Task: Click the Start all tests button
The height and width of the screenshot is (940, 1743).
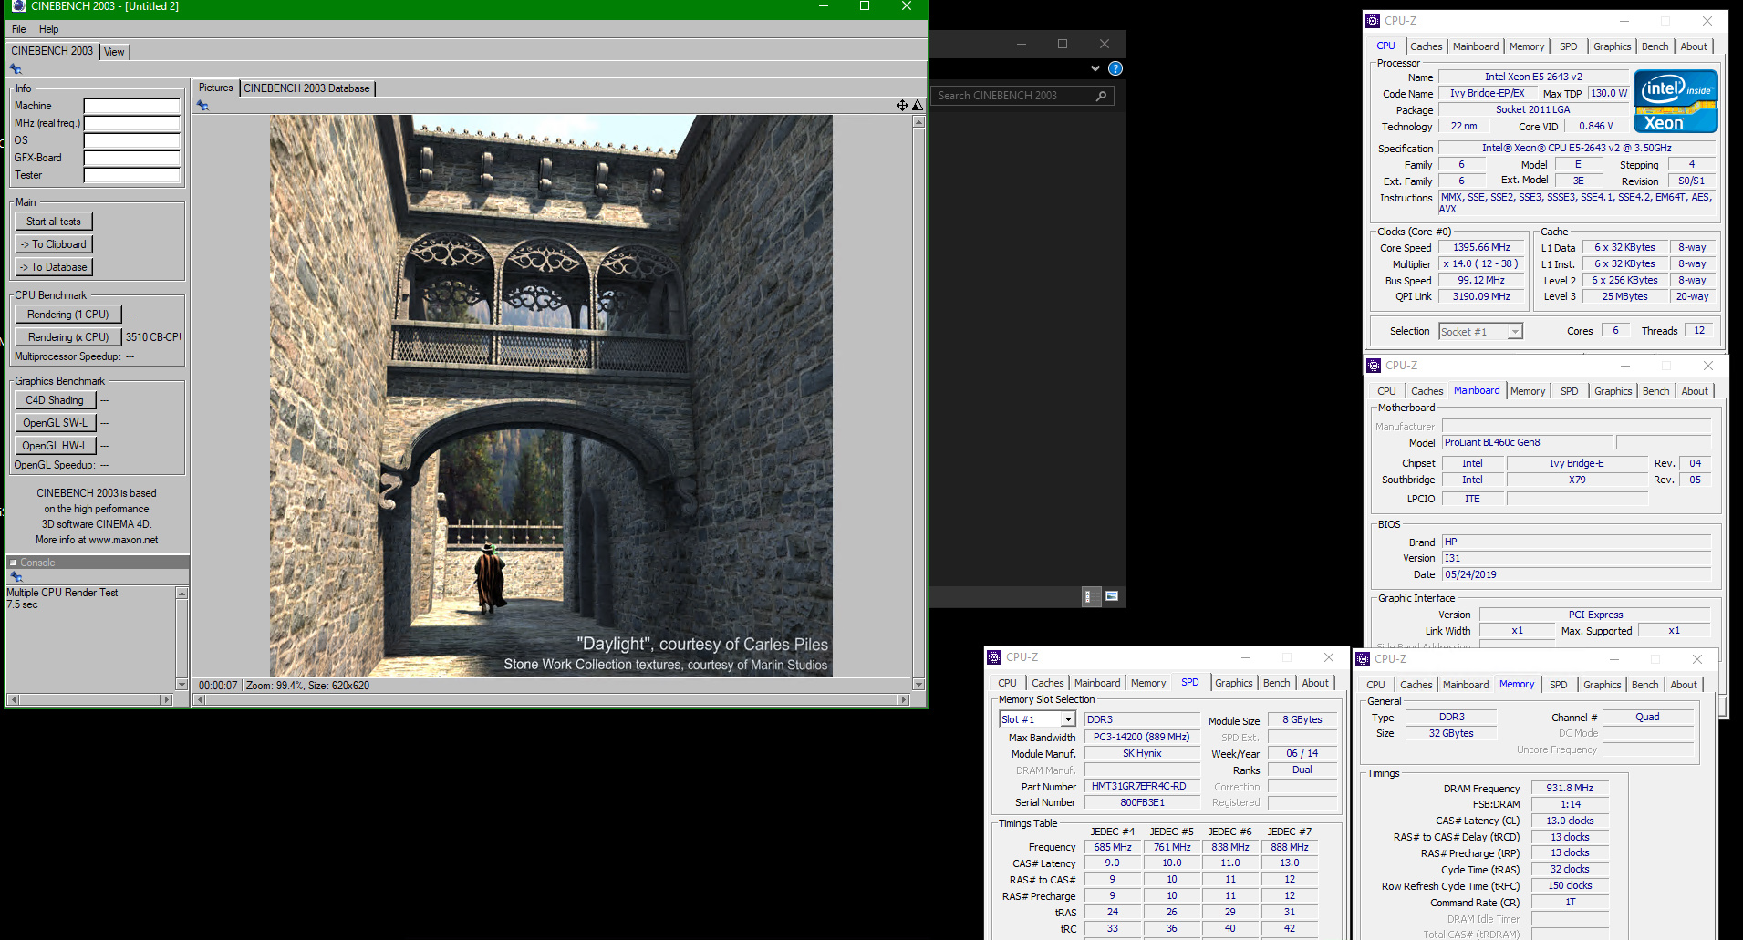Action: tap(54, 222)
